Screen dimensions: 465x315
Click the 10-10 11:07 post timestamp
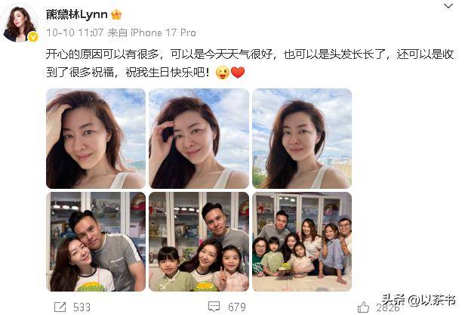pyautogui.click(x=75, y=32)
